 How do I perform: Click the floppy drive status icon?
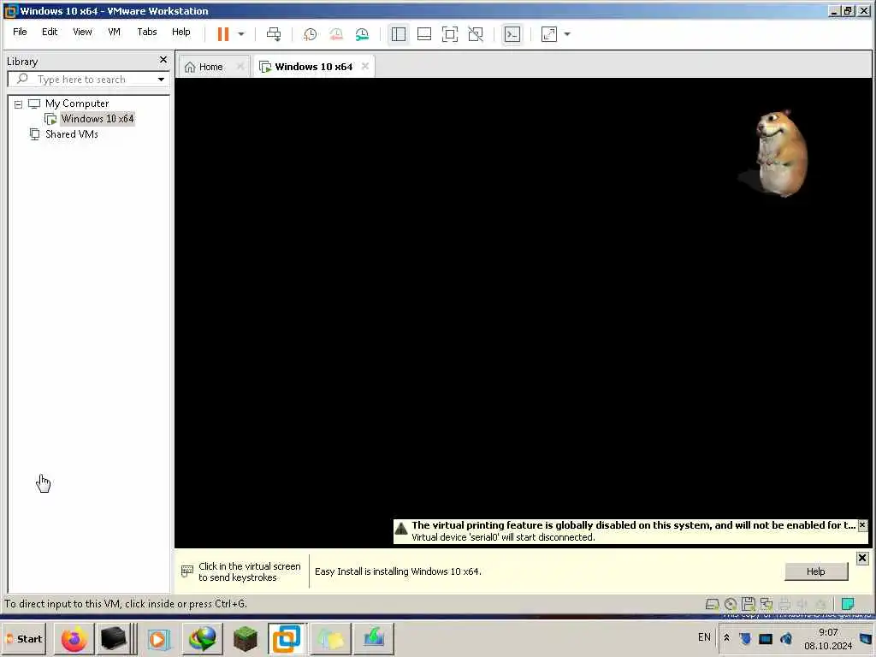(x=749, y=604)
